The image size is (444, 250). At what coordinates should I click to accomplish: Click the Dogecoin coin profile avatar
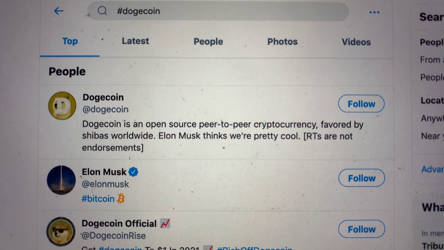tap(62, 106)
